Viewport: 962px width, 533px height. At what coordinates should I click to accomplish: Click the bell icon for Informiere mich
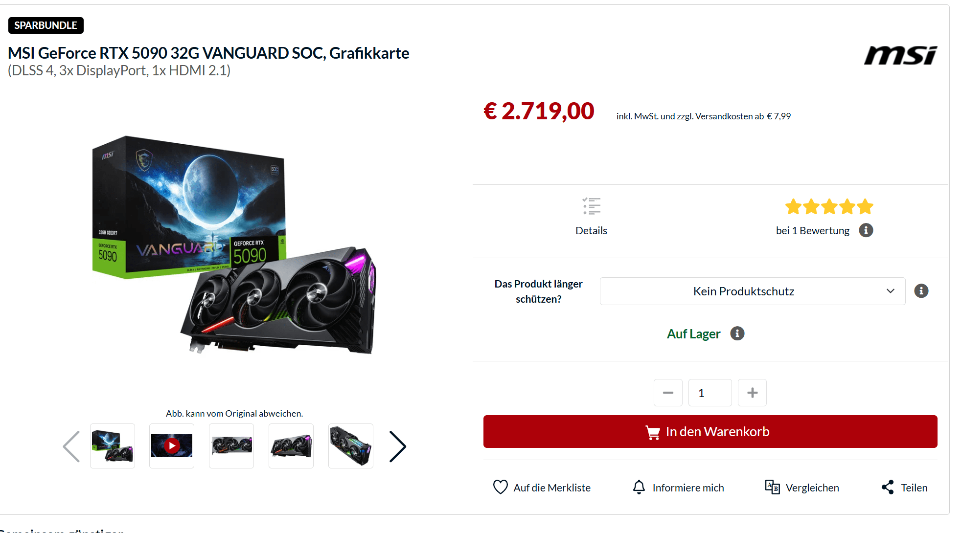click(x=639, y=487)
